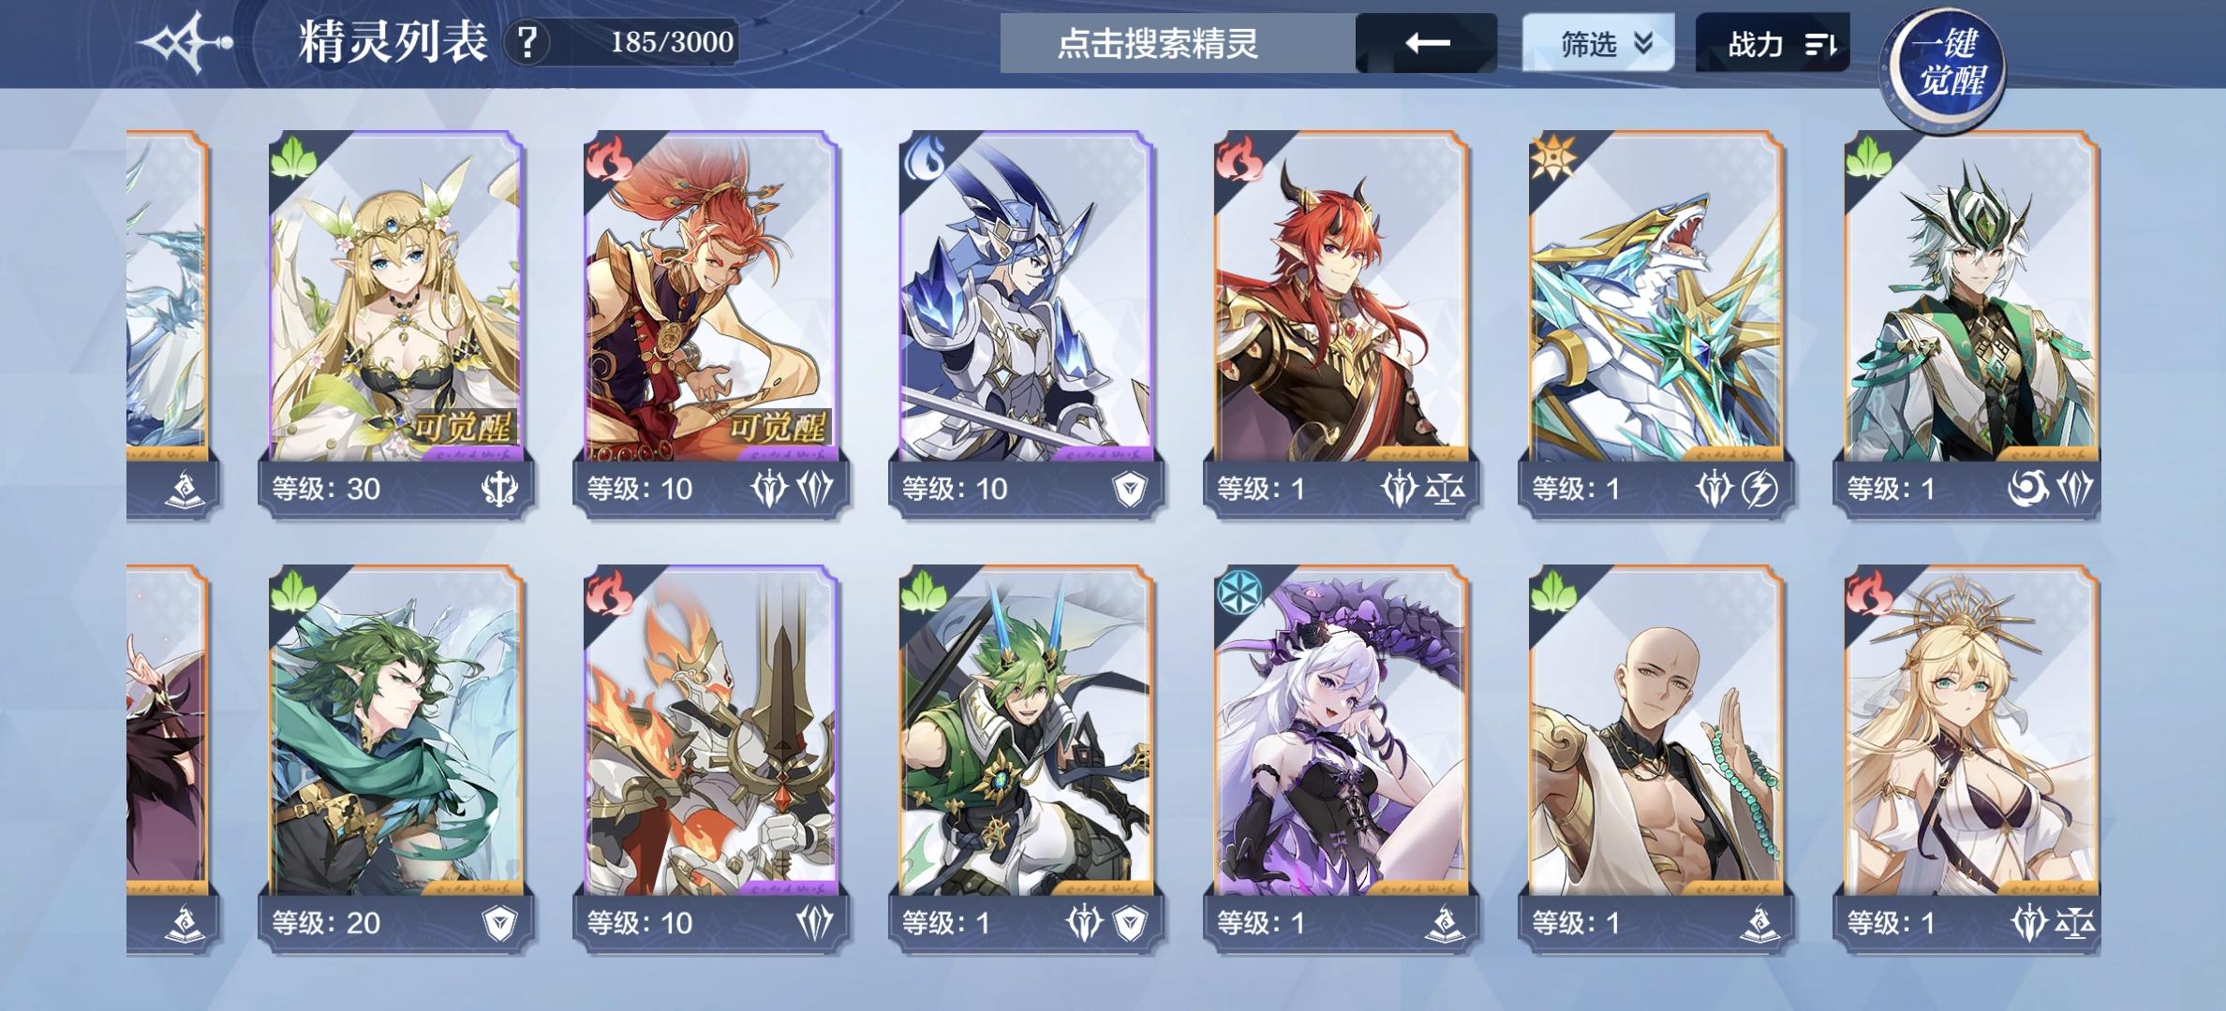Select the flaming armored knight card
2226x1011 pixels.
tap(711, 758)
